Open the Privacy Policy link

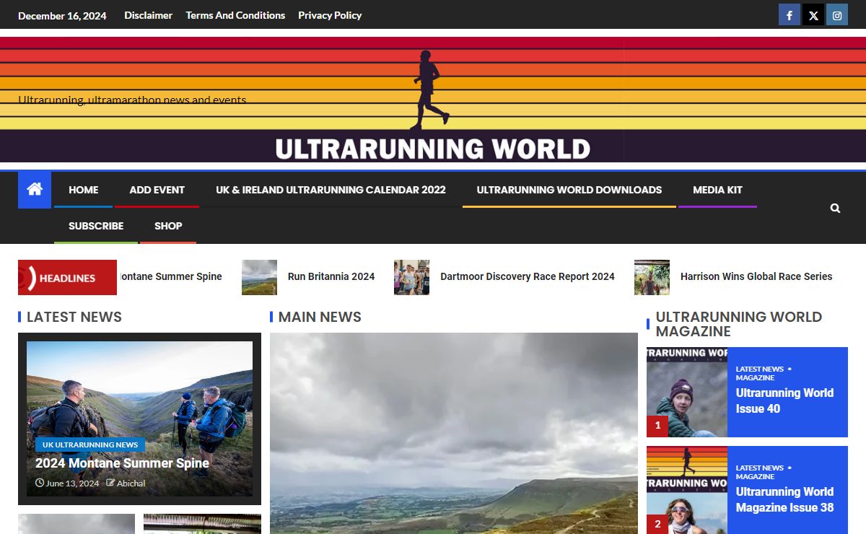click(x=330, y=15)
